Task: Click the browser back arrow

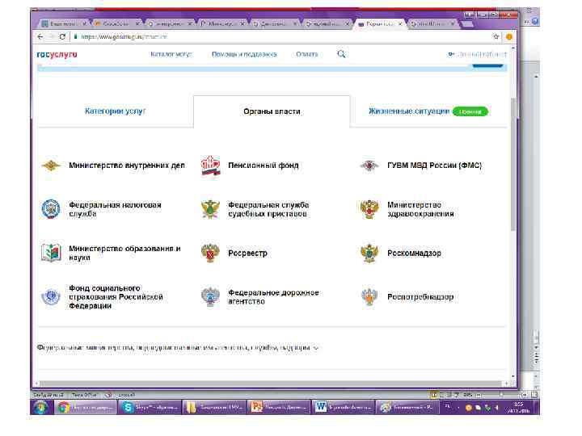Action: (x=40, y=36)
